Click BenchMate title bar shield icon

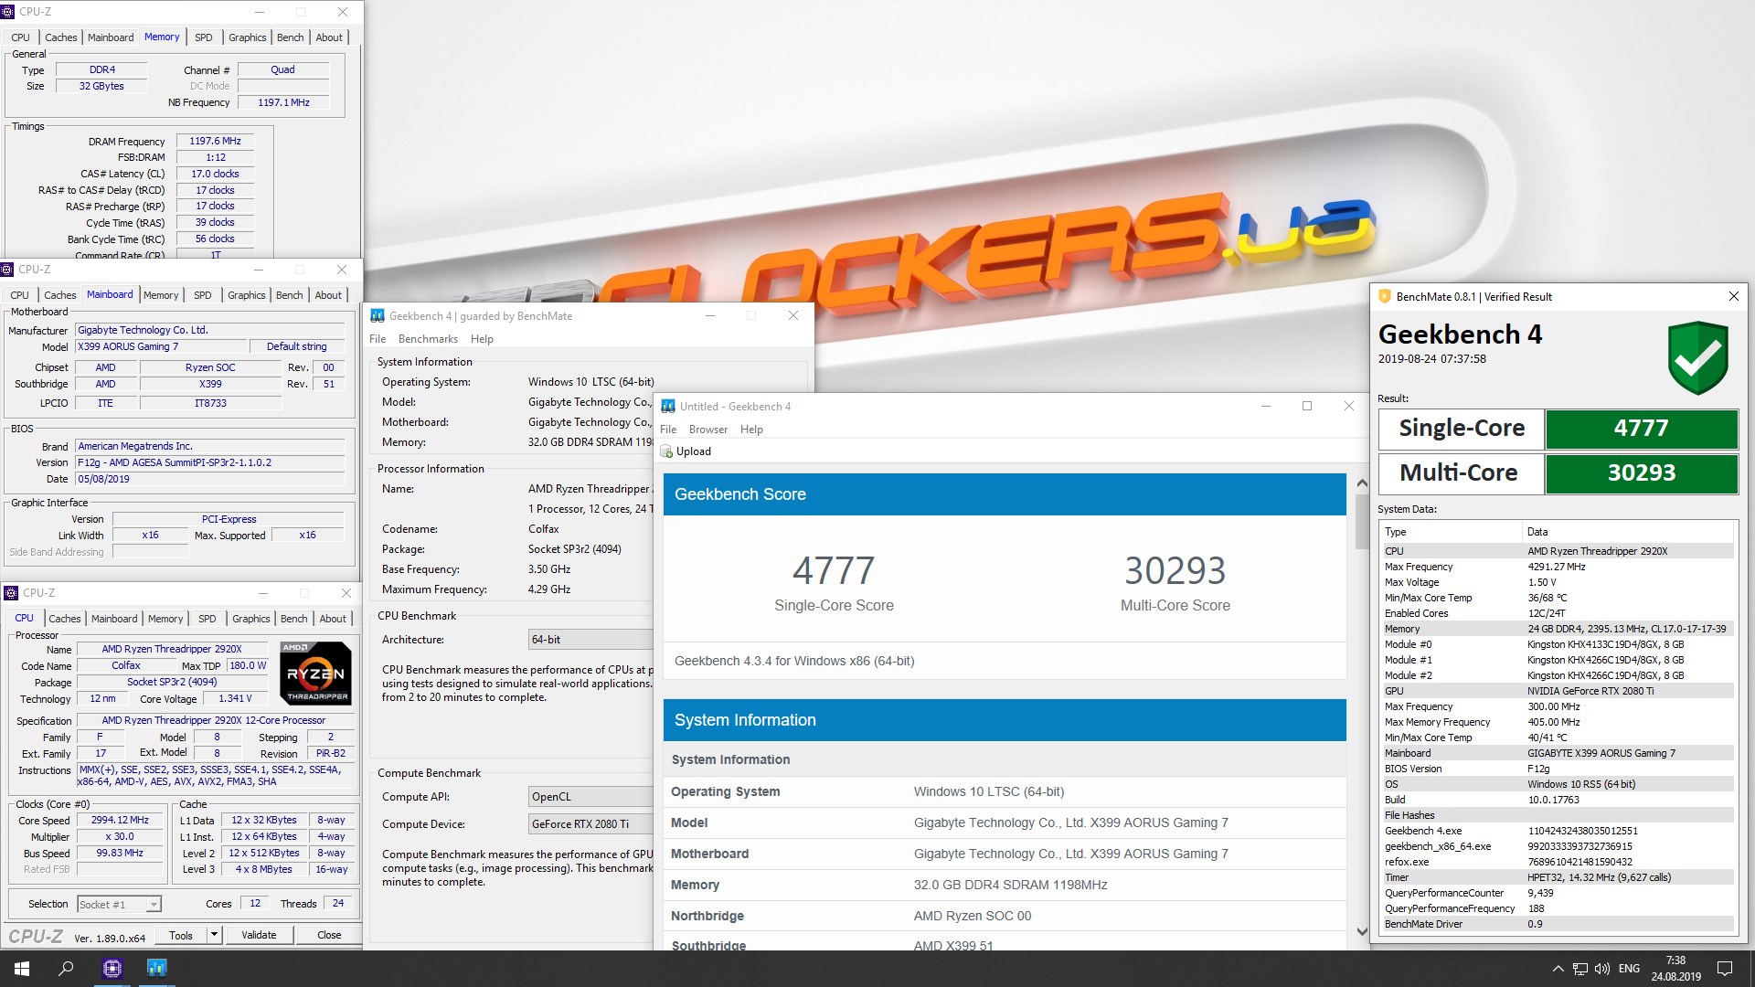tap(1384, 296)
